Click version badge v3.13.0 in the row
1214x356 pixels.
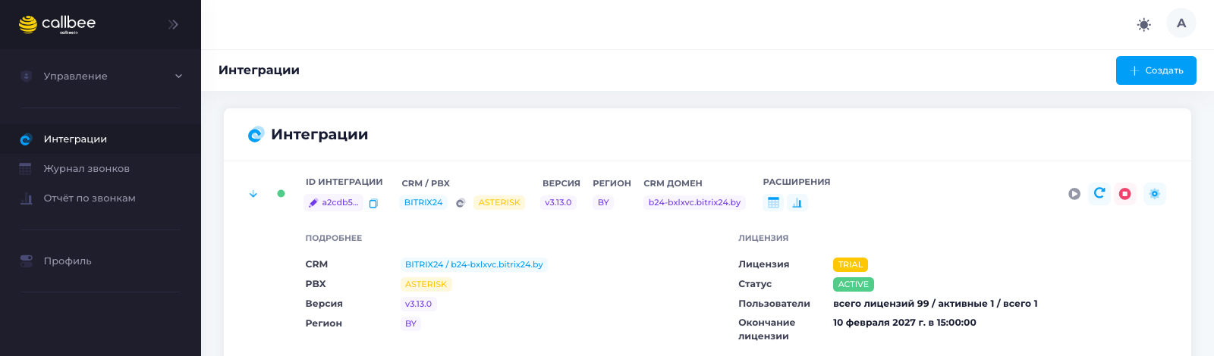click(558, 202)
